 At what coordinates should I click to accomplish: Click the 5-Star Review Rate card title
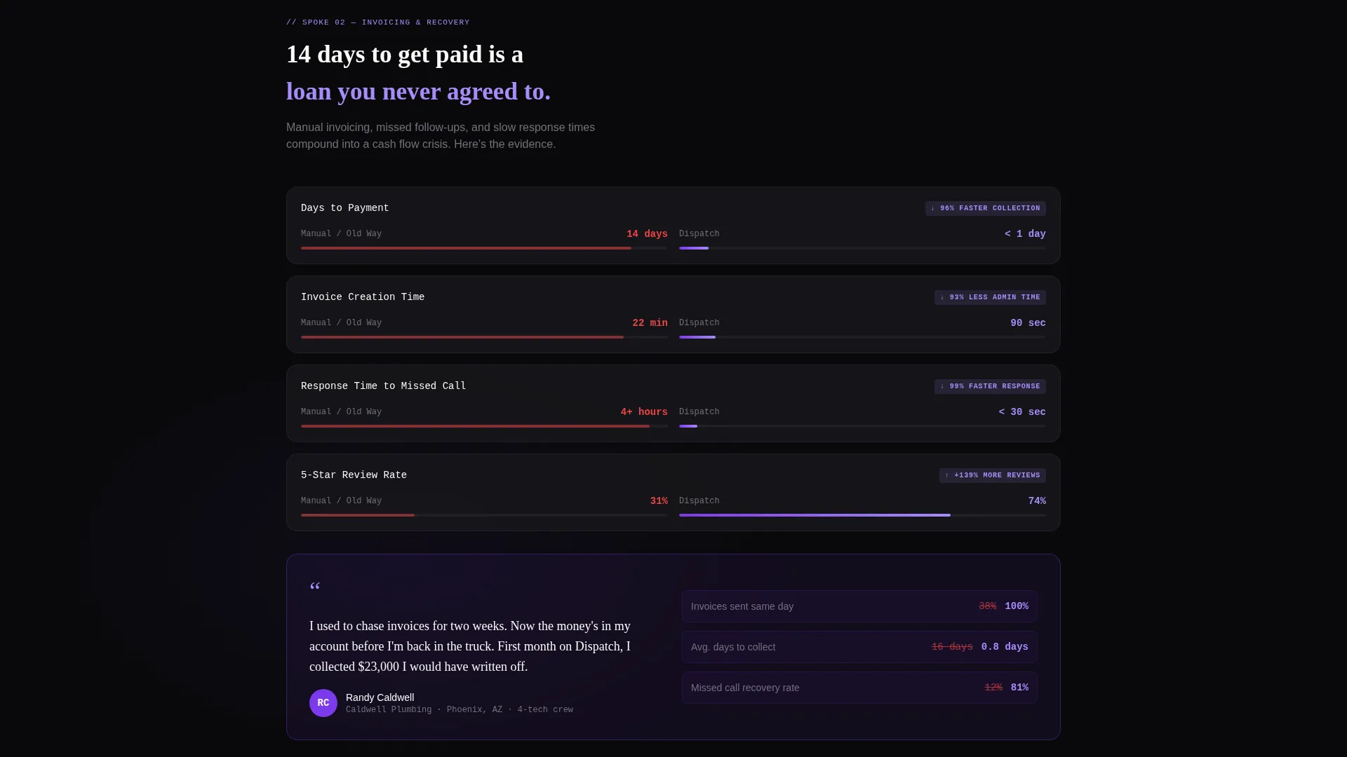354,475
